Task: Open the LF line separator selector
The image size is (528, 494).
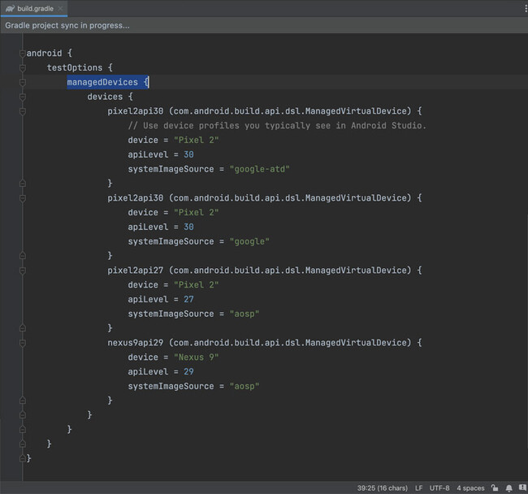Action: click(x=418, y=488)
